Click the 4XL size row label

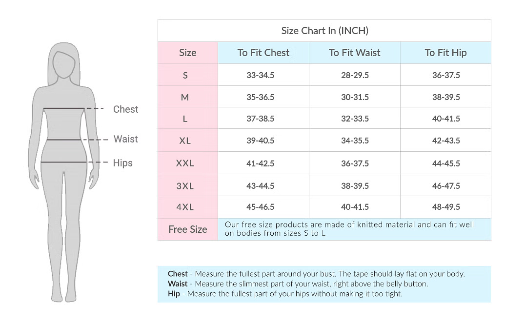185,207
